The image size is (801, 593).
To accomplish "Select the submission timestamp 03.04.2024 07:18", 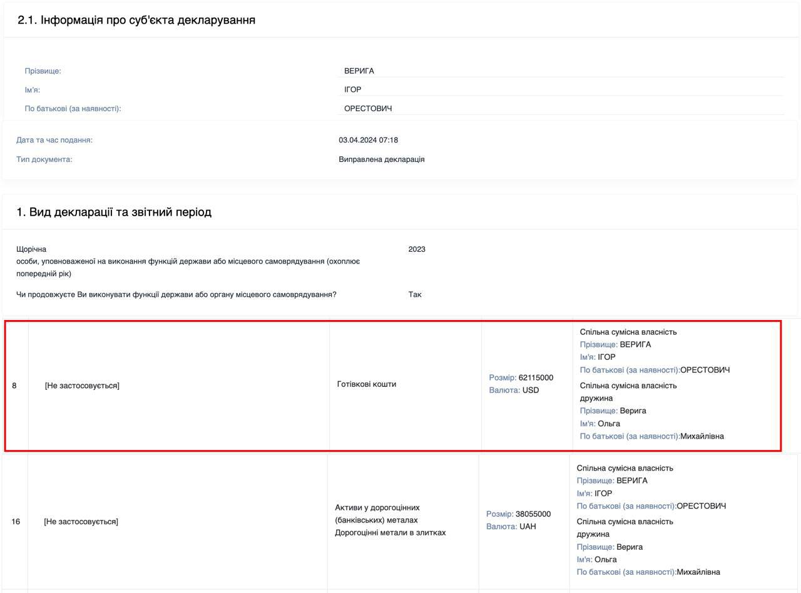I will tap(368, 140).
